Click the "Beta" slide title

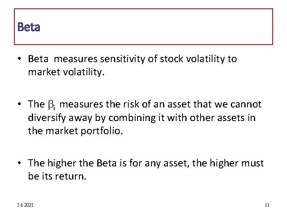(29, 27)
